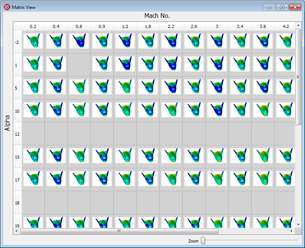Click the horizontal scrollbar thumb
The image size is (305, 248).
[x=119, y=231]
